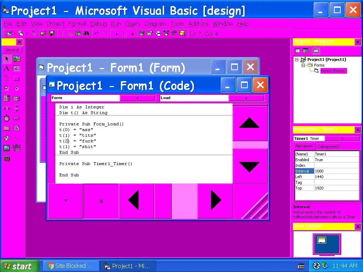363x272 pixels.
Task: Select Form1 (Form1) in project tree
Action: [333, 71]
